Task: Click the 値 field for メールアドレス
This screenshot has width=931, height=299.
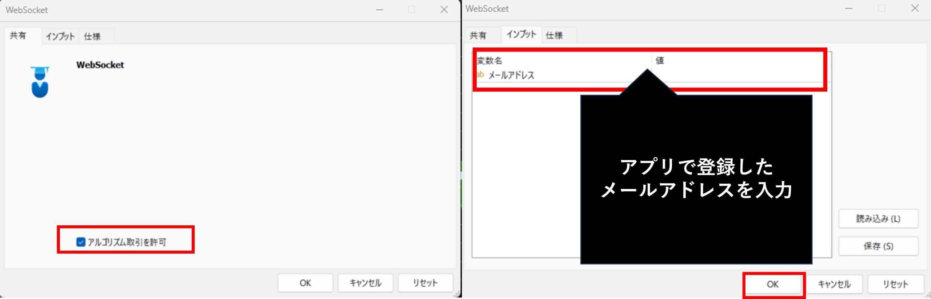Action: [x=738, y=75]
